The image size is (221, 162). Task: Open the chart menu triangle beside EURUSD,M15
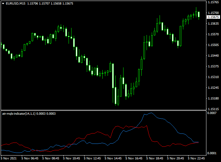point(3,4)
